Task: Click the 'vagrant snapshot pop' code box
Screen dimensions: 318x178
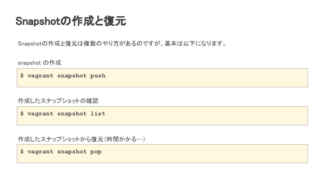Action: (162, 154)
